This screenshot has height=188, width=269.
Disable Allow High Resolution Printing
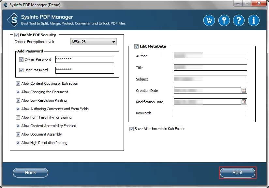pyautogui.click(x=18, y=143)
